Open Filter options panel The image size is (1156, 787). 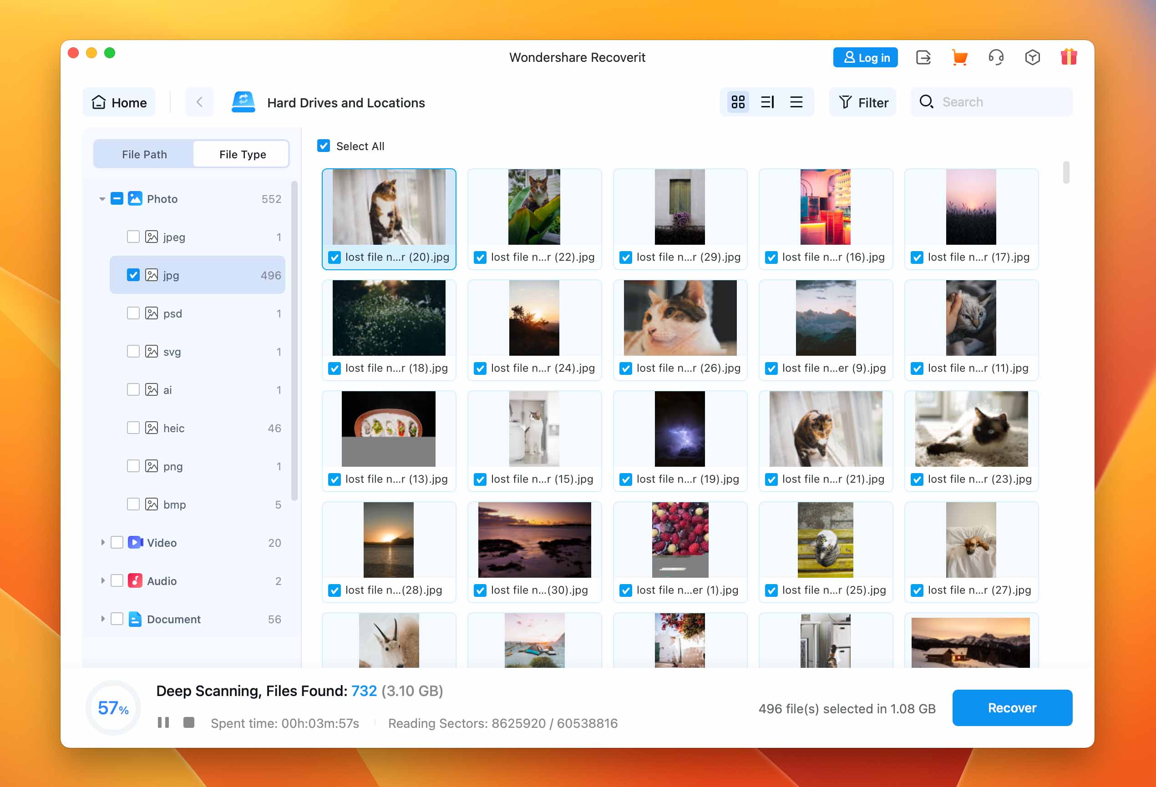(863, 102)
